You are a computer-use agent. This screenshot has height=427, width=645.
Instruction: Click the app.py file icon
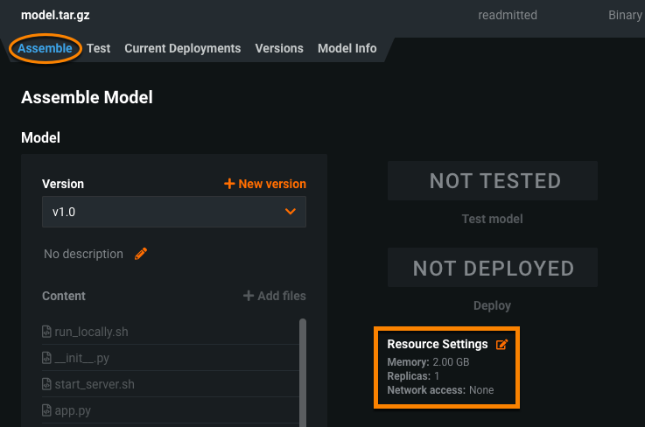click(47, 410)
